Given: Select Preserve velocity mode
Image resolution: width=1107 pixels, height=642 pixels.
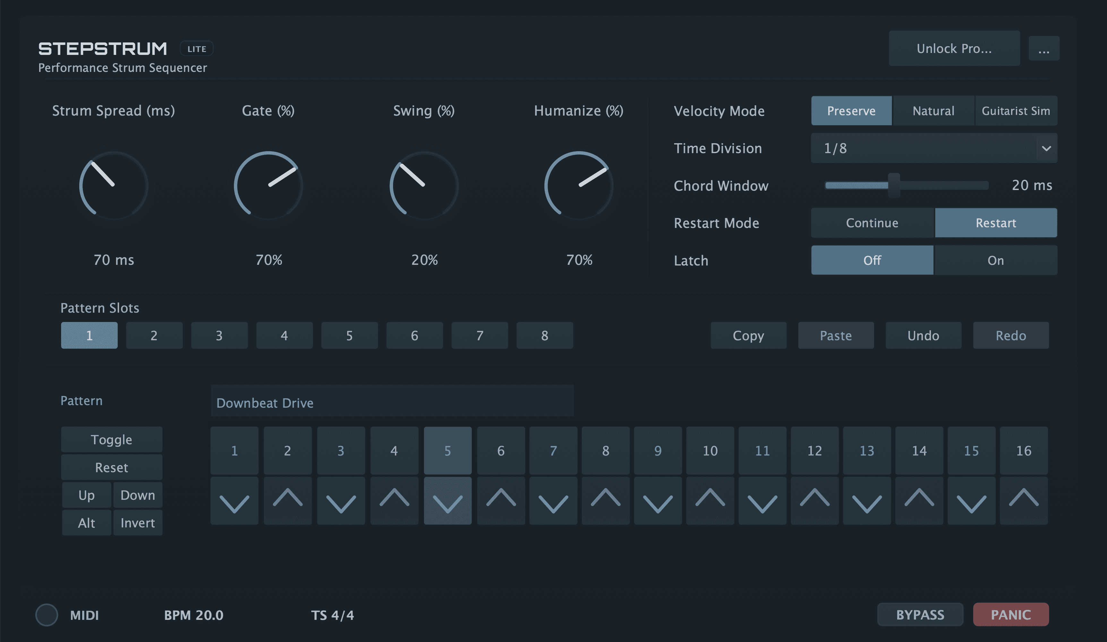Looking at the screenshot, I should pyautogui.click(x=851, y=111).
